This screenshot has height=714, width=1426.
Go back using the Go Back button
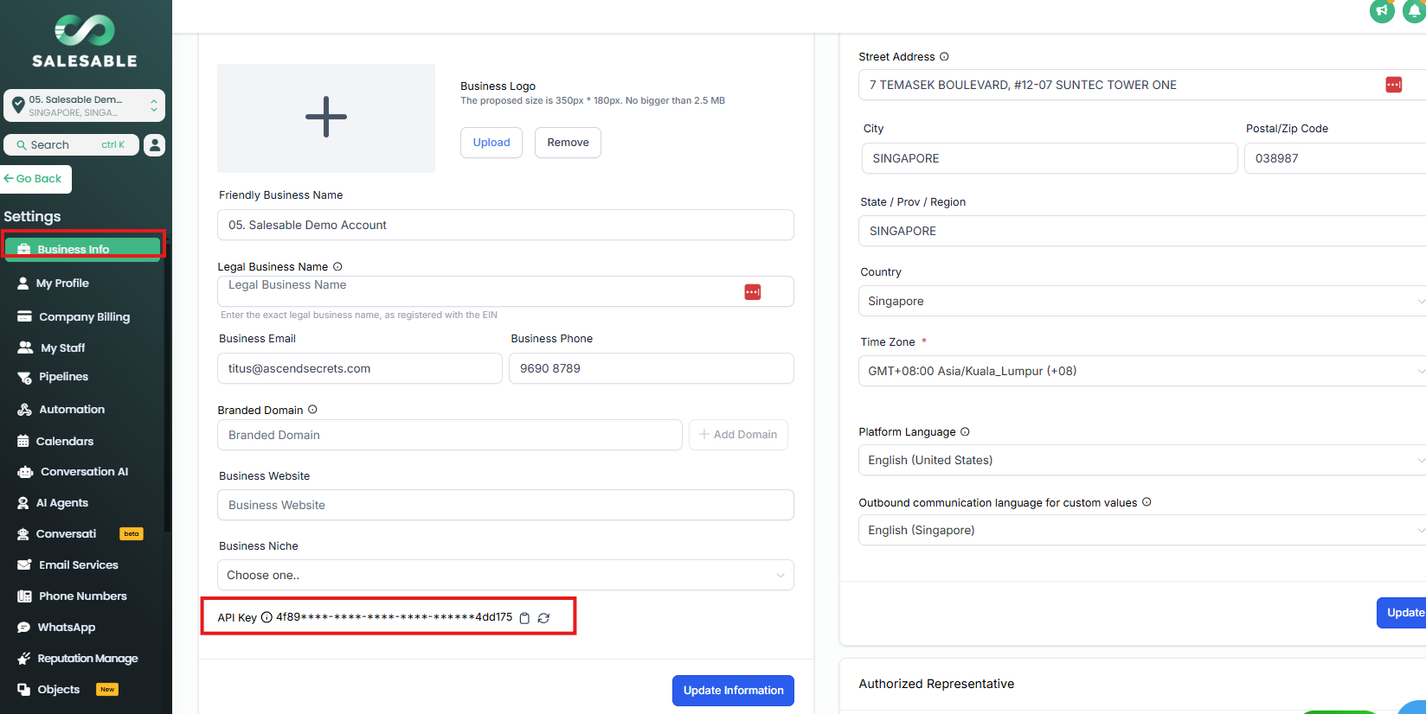click(35, 179)
